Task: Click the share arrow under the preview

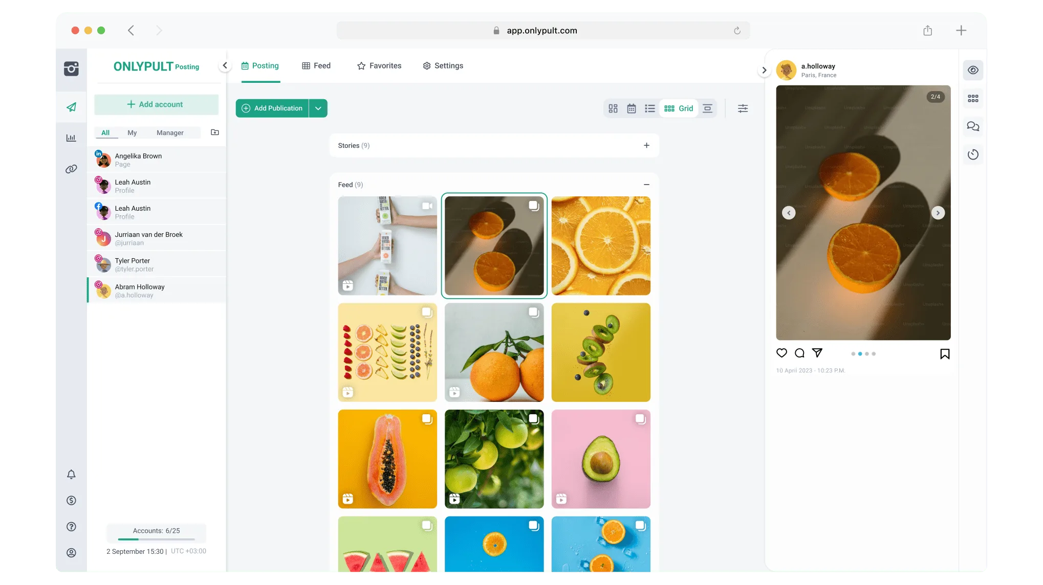Action: (x=817, y=352)
